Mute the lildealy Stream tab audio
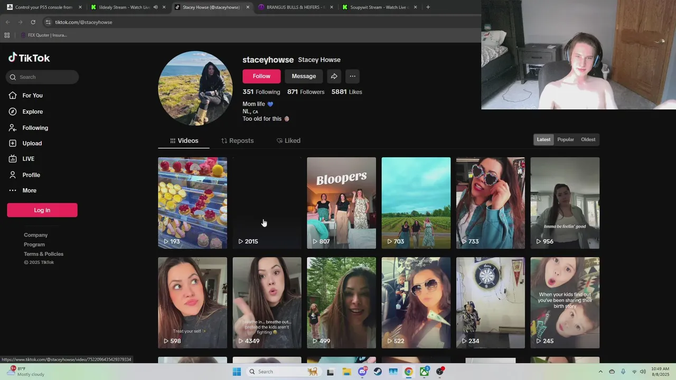This screenshot has height=380, width=676. [x=155, y=7]
